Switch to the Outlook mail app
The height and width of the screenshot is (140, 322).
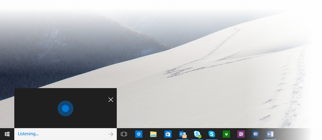tap(183, 134)
